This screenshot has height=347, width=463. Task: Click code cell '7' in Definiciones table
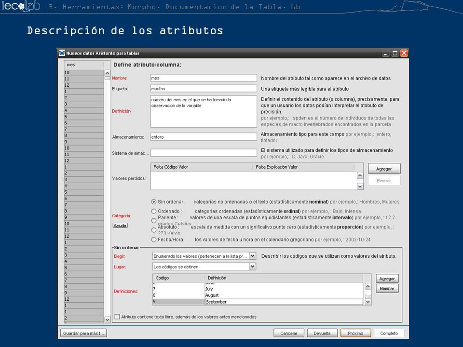point(178,289)
